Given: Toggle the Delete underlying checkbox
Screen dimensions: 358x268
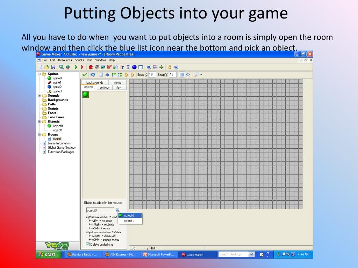Looking at the screenshot, I should [x=88, y=244].
